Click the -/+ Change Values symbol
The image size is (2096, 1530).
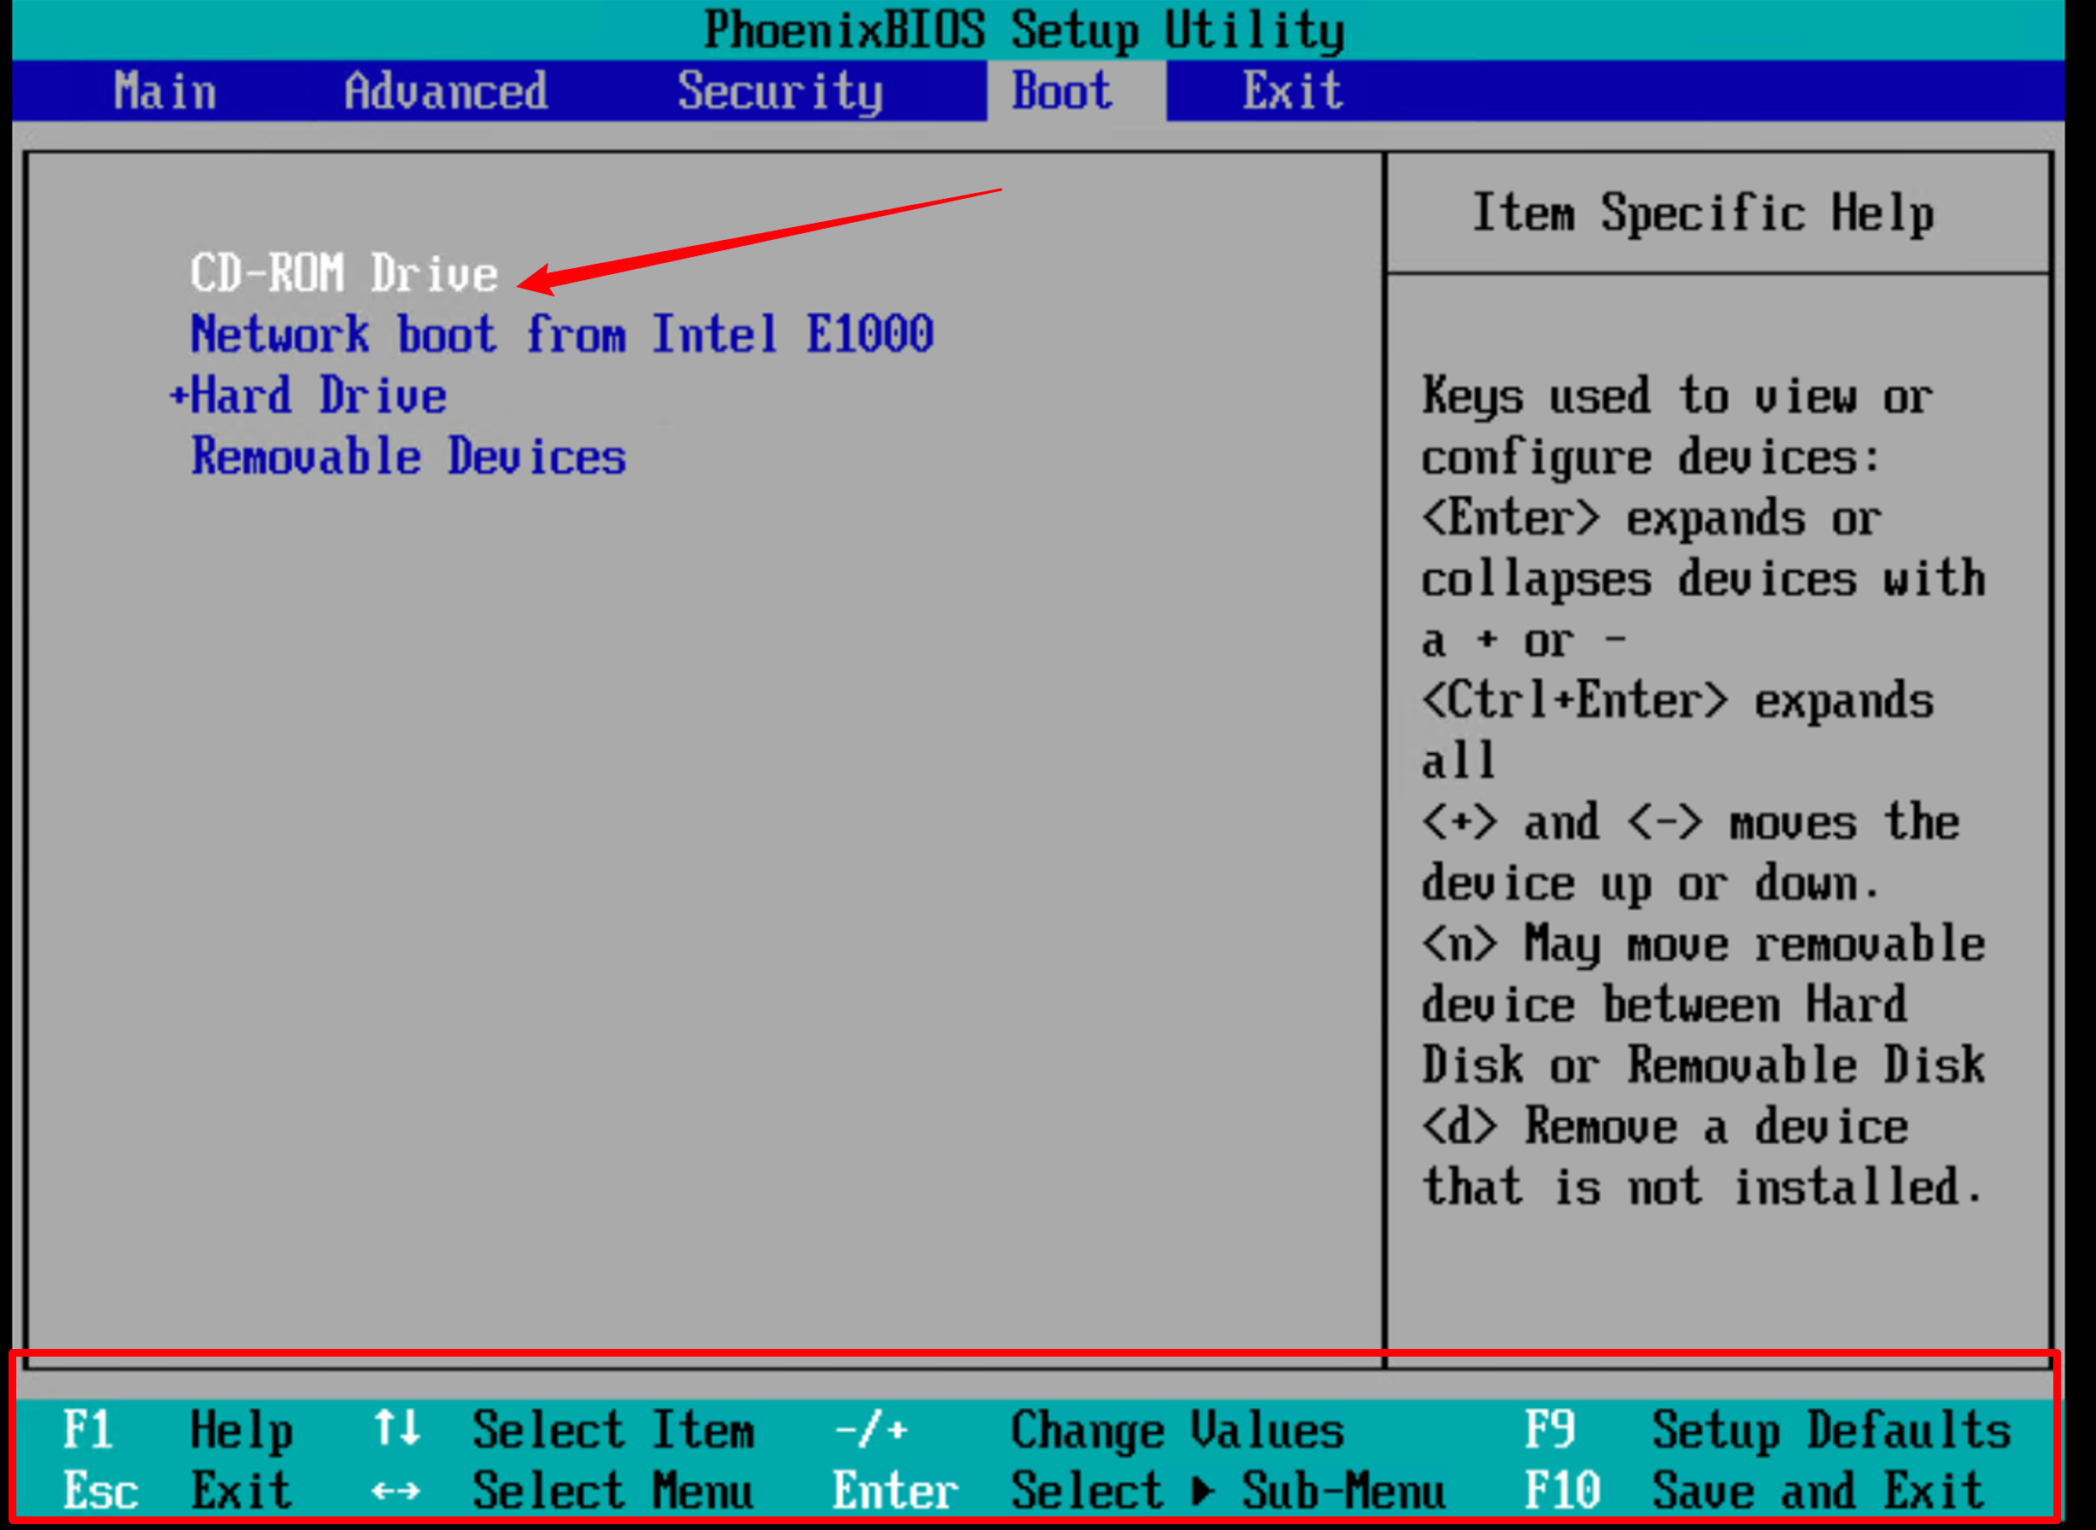coord(870,1430)
